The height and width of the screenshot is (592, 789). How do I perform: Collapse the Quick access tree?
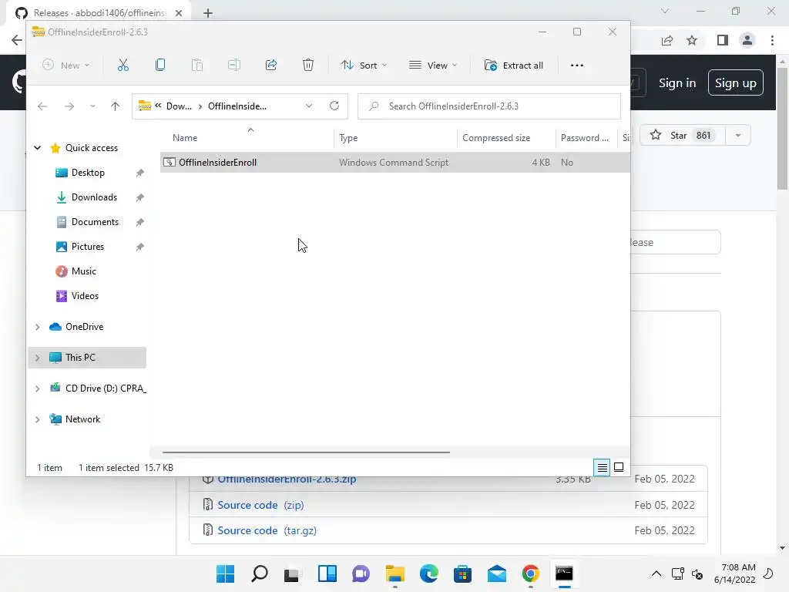37,148
